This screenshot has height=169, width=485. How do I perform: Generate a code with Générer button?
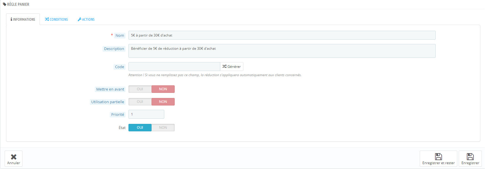[232, 66]
